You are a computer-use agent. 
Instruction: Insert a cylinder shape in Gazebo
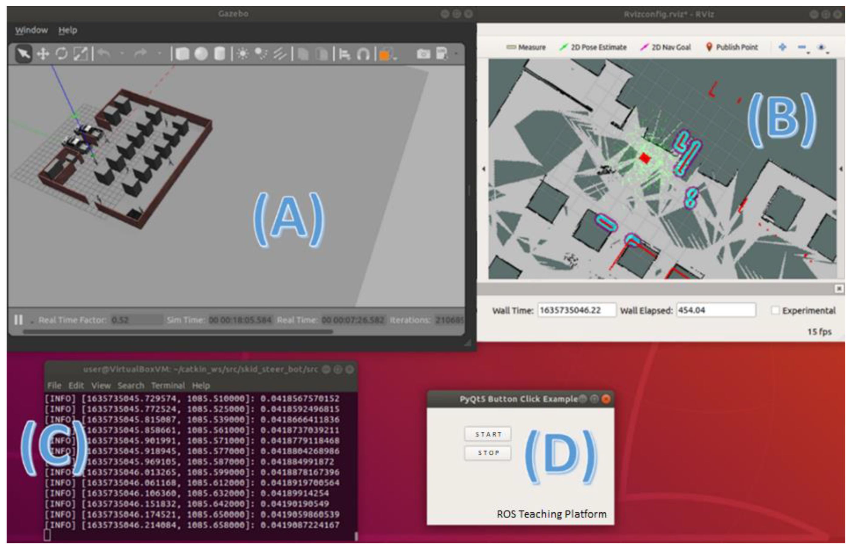click(x=219, y=54)
